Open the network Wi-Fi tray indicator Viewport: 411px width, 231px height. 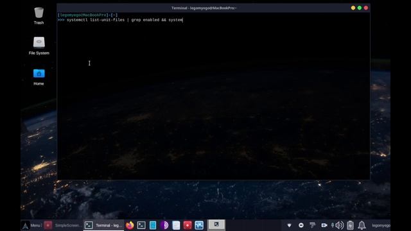coord(289,225)
